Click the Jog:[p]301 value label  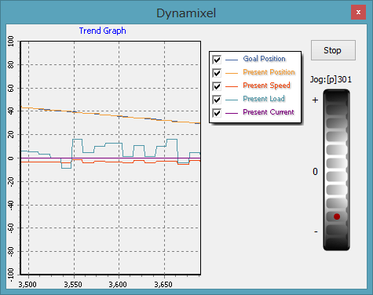pos(331,79)
